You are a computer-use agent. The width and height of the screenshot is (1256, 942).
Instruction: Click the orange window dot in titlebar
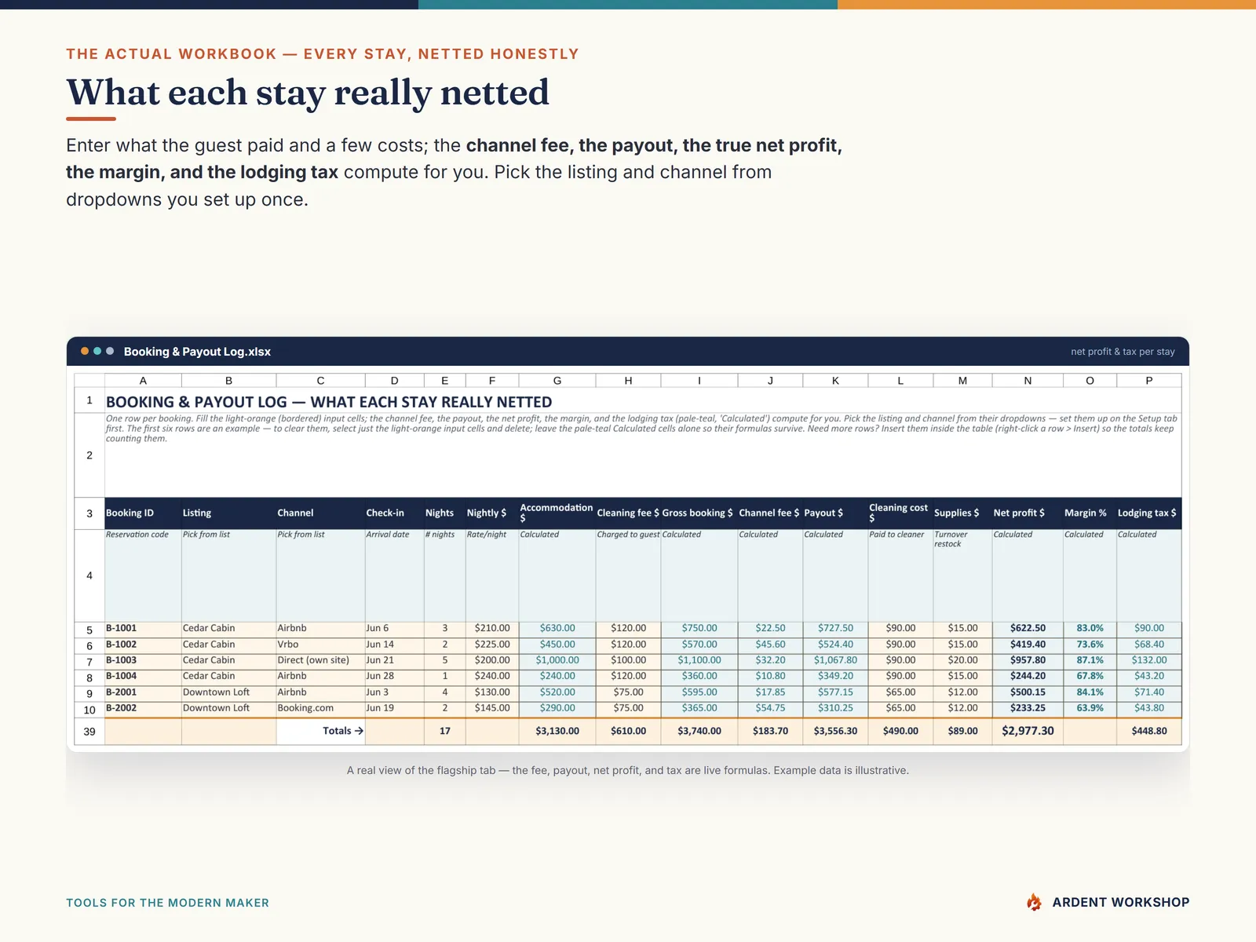[85, 351]
